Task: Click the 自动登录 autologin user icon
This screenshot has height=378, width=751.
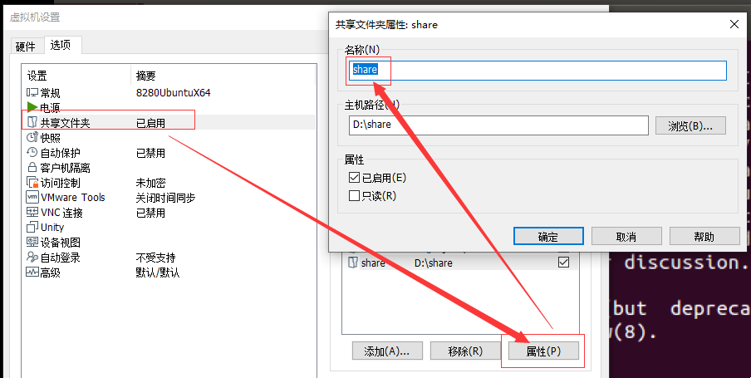Action: point(32,258)
